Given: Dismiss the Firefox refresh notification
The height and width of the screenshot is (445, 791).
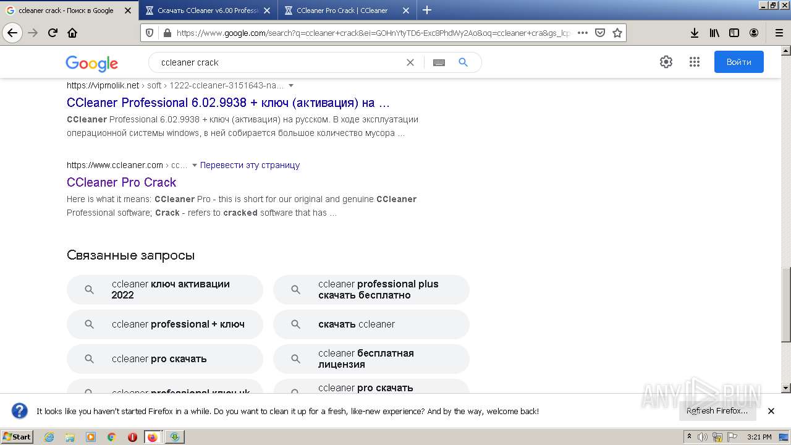Looking at the screenshot, I should 771,411.
